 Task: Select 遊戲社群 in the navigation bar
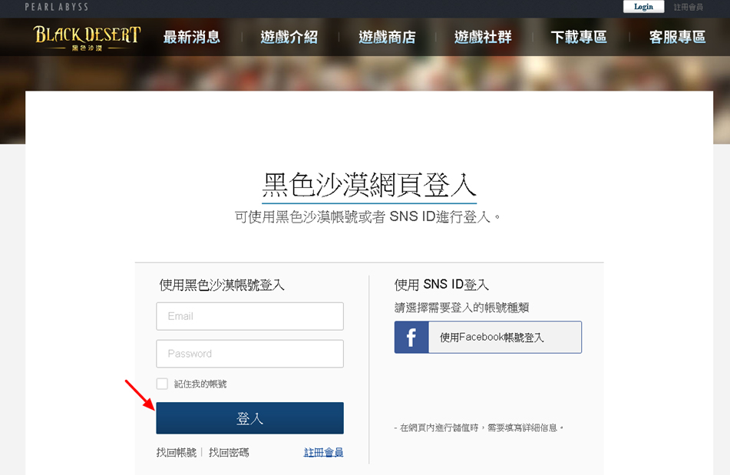coord(483,37)
